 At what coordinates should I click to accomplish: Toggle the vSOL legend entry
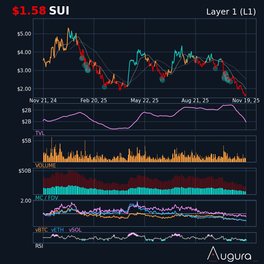click(75, 230)
